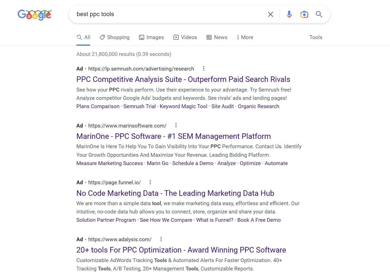The height and width of the screenshot is (280, 390).
Task: Select the All results tab
Action: 83,37
